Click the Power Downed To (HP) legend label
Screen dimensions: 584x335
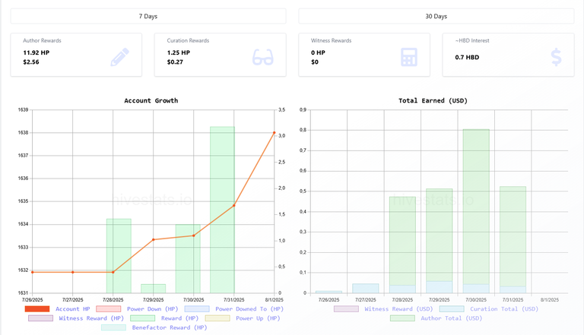249,309
